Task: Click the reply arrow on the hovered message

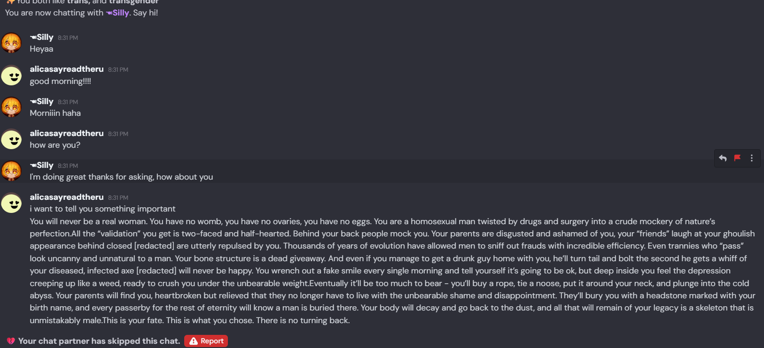Action: (x=723, y=158)
